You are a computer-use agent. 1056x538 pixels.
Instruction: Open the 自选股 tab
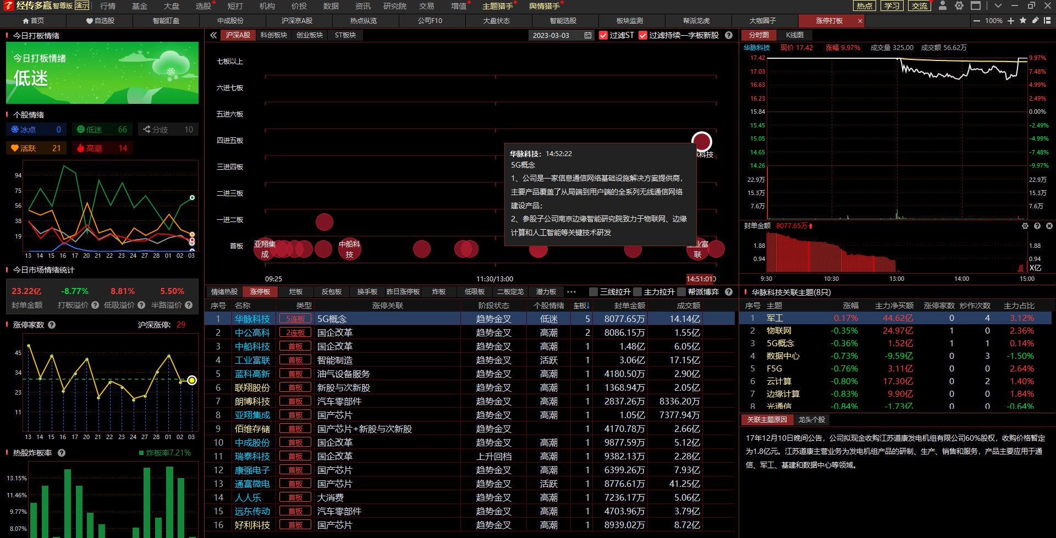point(100,21)
